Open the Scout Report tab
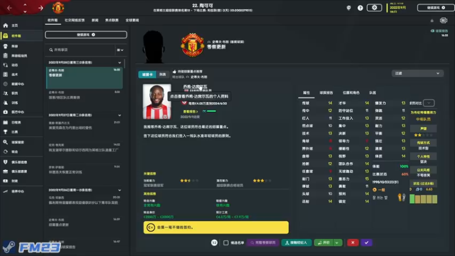455x256 pixels. [326, 93]
